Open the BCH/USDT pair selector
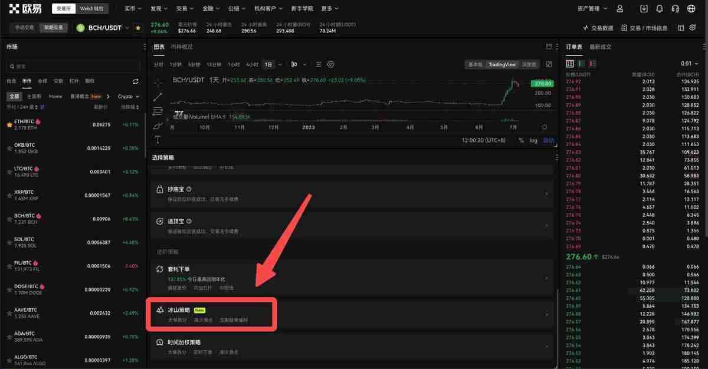Screen dimensions: 708x369 click(107, 27)
